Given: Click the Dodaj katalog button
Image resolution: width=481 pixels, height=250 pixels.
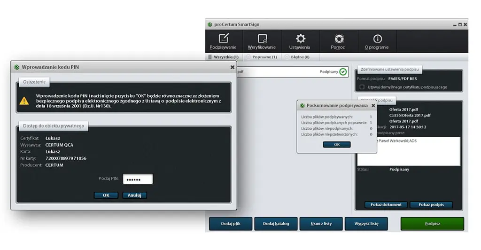Looking at the screenshot, I should (276, 224).
